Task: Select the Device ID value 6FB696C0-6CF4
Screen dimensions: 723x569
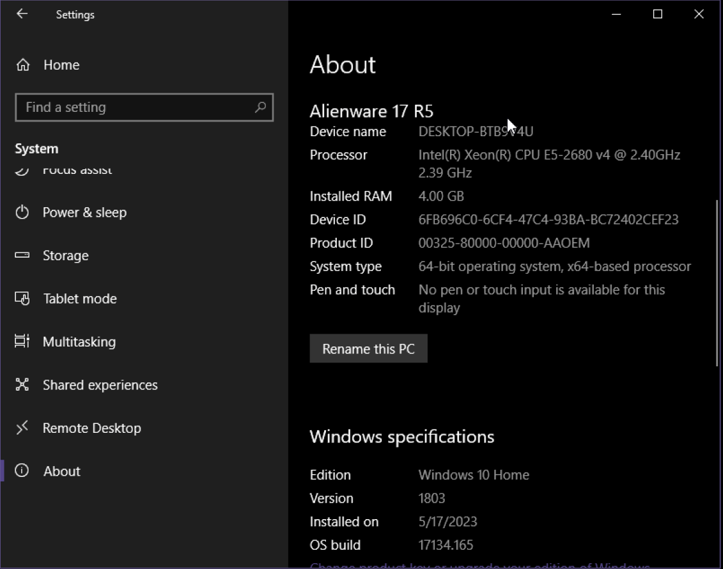Action: (x=548, y=219)
